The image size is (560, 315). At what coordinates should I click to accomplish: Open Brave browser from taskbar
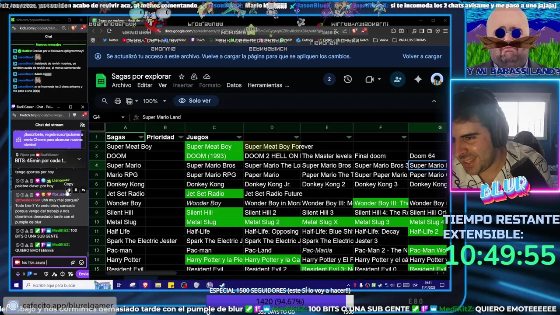click(x=145, y=285)
